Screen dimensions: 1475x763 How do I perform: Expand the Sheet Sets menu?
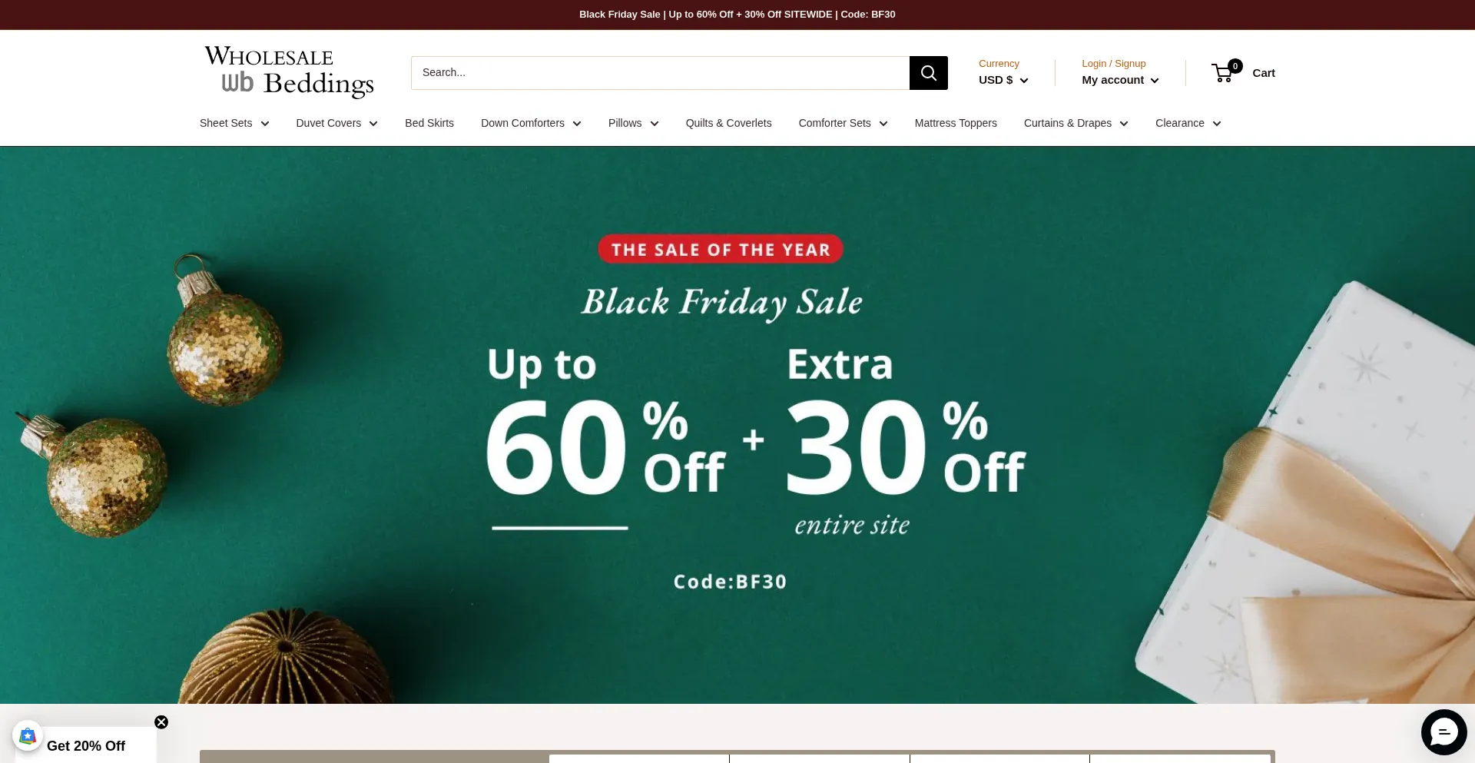(x=234, y=123)
